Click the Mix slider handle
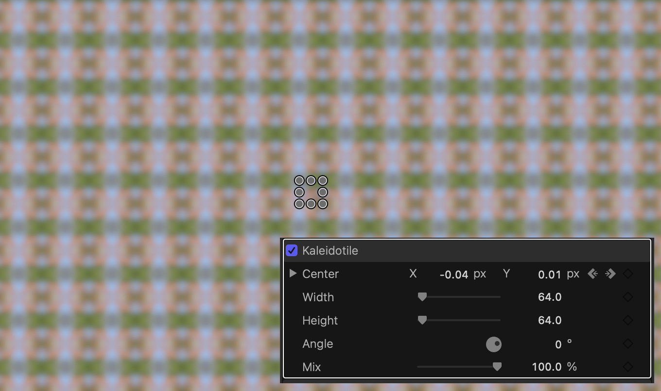Image resolution: width=661 pixels, height=391 pixels. [497, 367]
